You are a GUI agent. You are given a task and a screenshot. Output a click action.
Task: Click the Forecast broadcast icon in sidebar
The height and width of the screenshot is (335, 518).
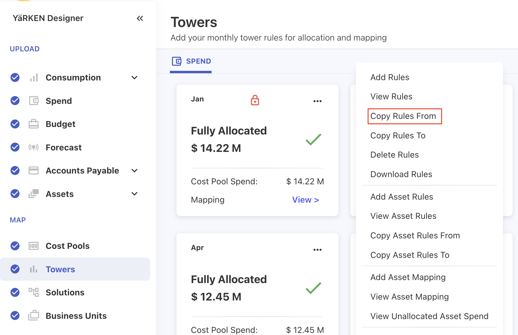[34, 147]
